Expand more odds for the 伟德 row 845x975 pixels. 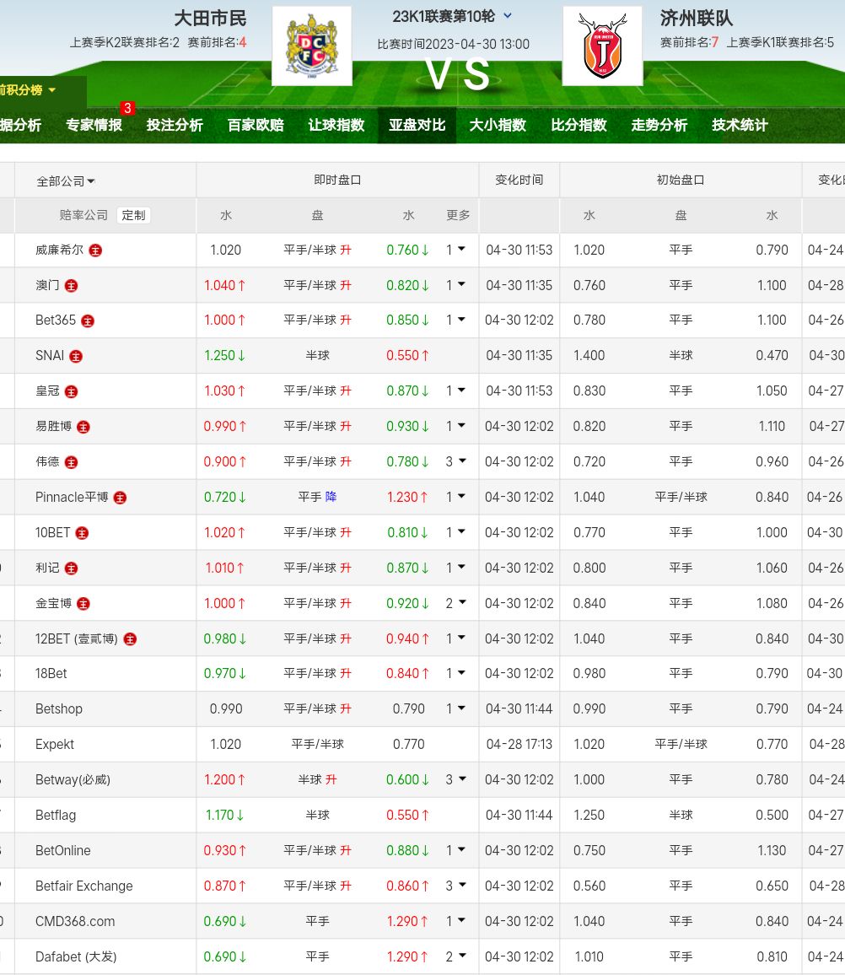click(x=456, y=462)
